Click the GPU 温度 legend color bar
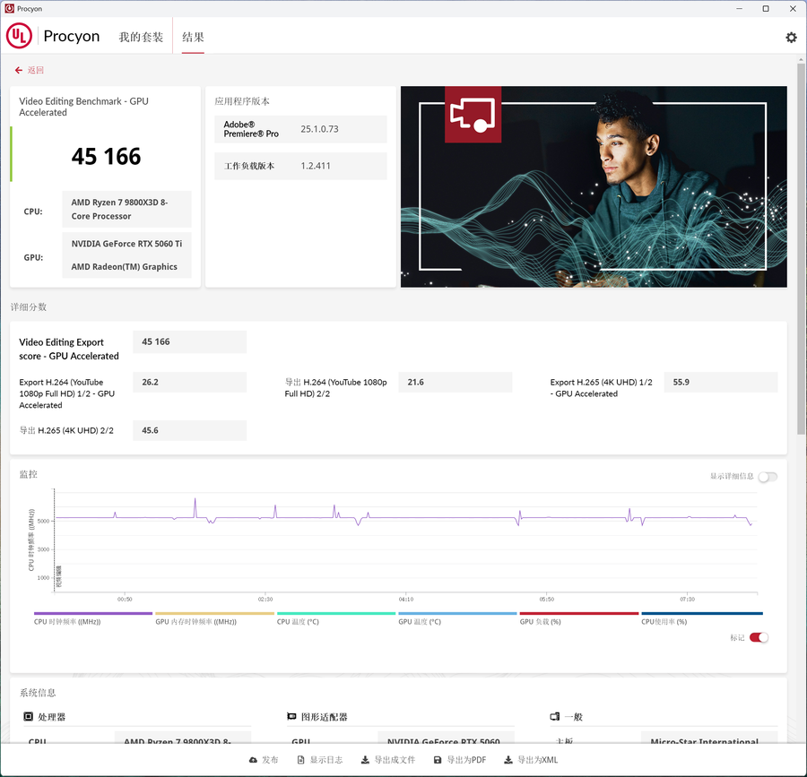807x777 pixels. coord(457,614)
